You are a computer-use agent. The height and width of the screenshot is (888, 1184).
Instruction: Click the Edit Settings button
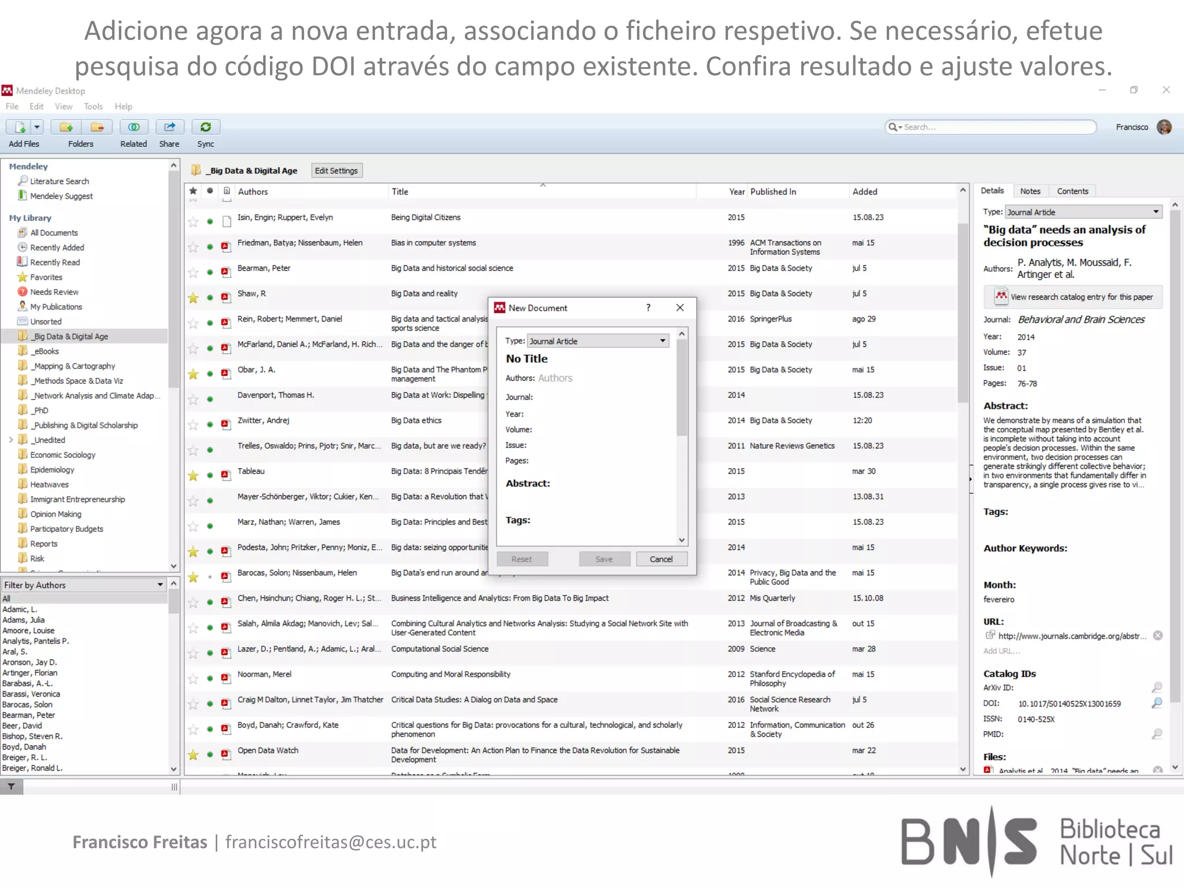click(336, 171)
